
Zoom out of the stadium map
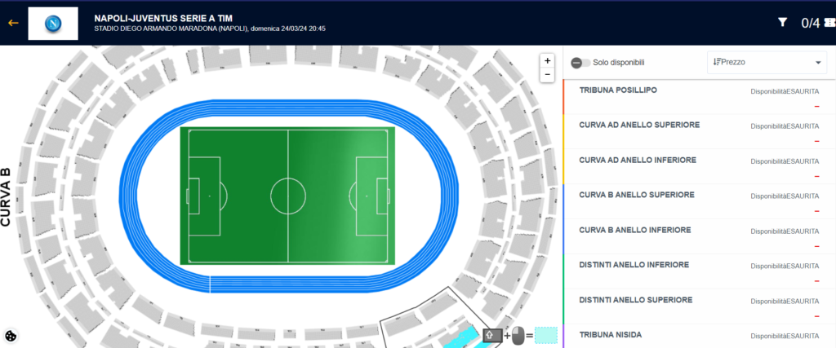(547, 75)
